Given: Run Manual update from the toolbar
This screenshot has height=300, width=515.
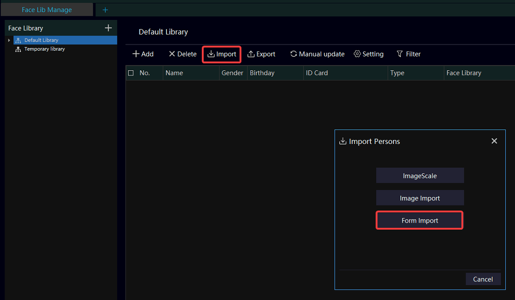Looking at the screenshot, I should [x=317, y=54].
